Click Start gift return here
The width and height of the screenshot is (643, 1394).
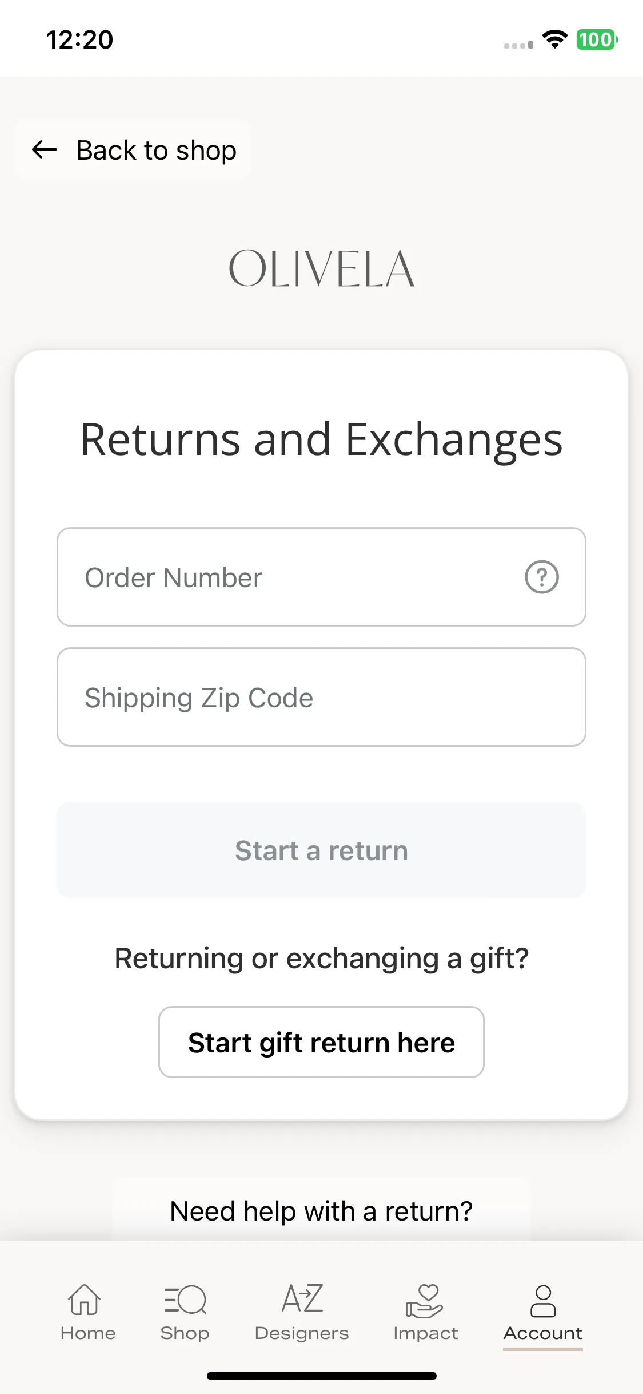click(x=321, y=1042)
